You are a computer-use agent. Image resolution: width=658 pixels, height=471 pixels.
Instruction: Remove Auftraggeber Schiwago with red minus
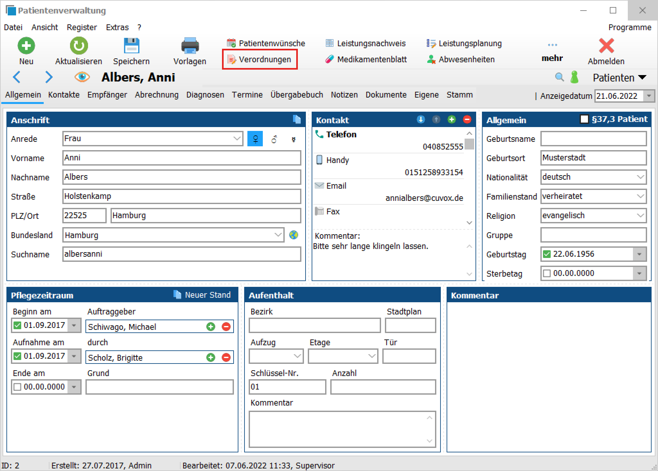click(x=226, y=327)
